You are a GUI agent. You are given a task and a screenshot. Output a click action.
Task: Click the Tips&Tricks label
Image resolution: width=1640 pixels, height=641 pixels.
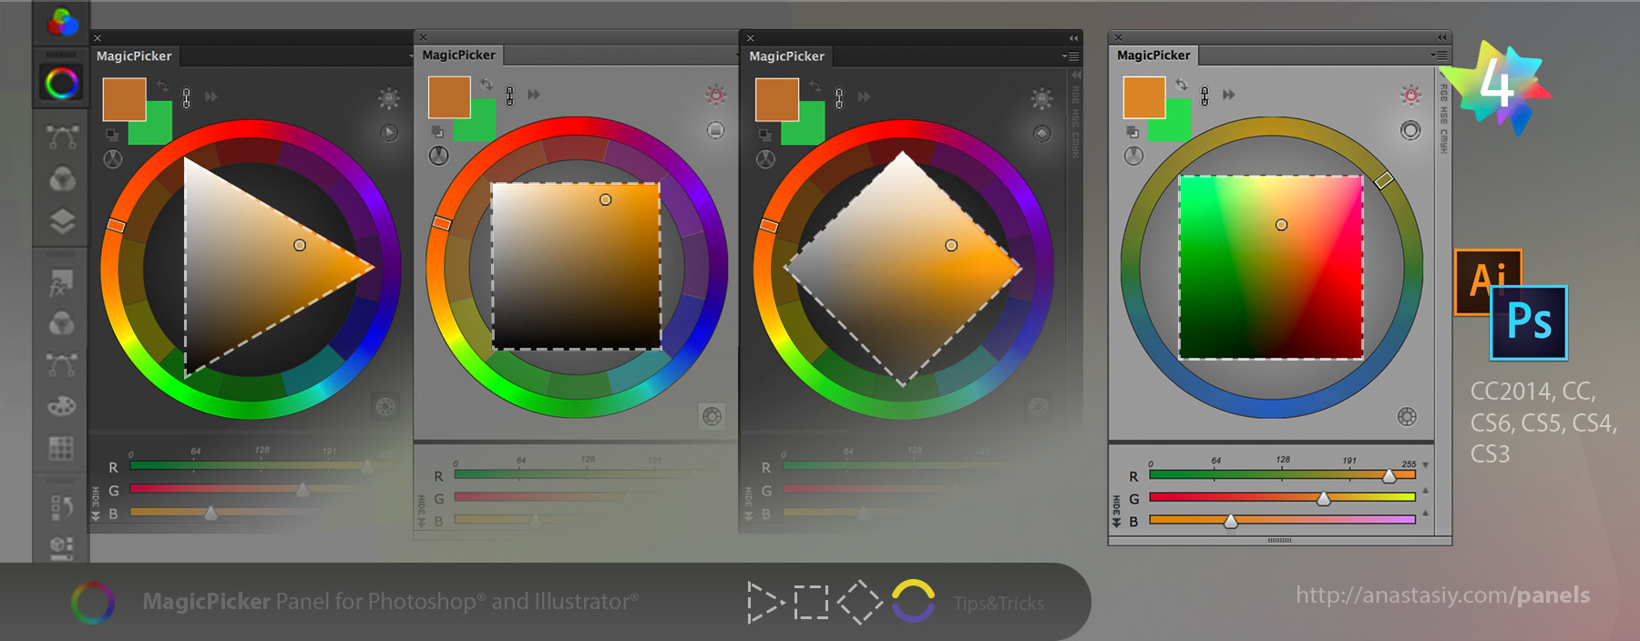pyautogui.click(x=999, y=604)
